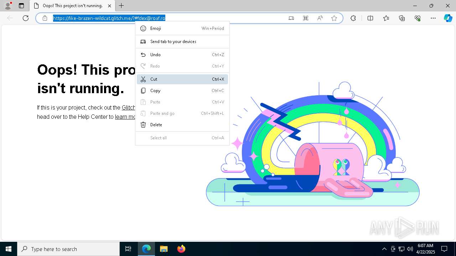Open Collections icon in toolbar
The width and height of the screenshot is (456, 256).
[402, 18]
